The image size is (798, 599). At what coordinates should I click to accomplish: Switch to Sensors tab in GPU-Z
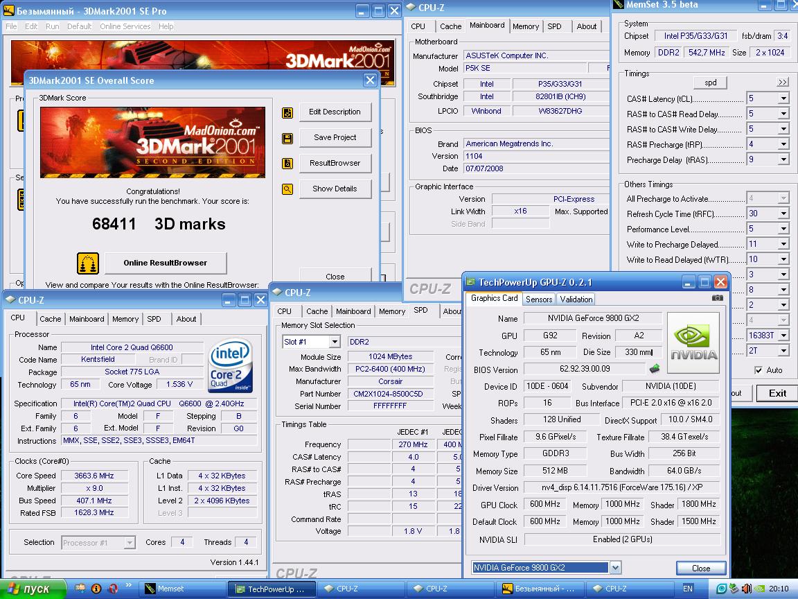[x=538, y=299]
